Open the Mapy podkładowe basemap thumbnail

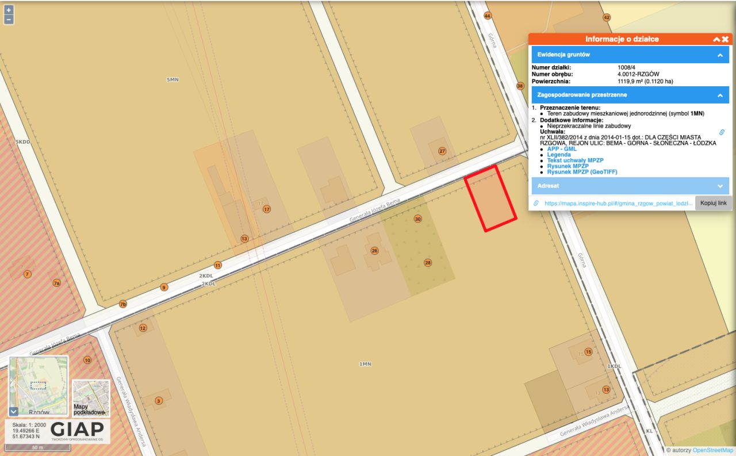tap(91, 398)
